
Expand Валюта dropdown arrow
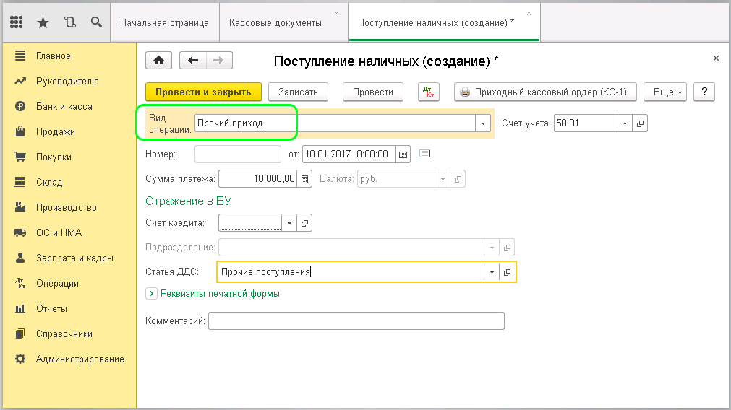[443, 179]
